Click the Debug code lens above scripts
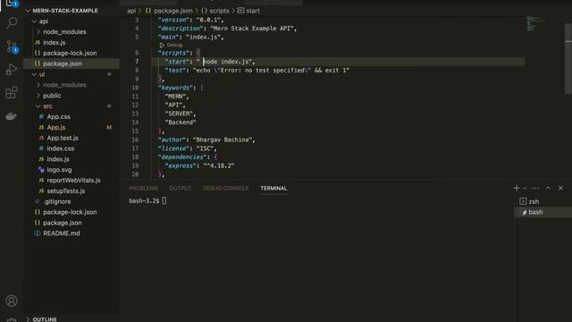The image size is (572, 322). tap(171, 45)
